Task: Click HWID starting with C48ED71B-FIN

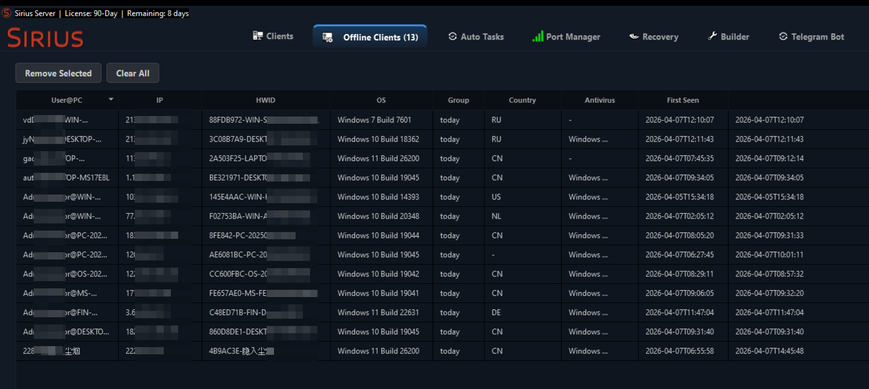Action: click(266, 312)
